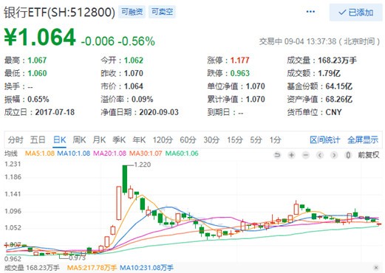The width and height of the screenshot is (385, 273).
Task: Click the 均线 moving average indicator label
Action: (x=11, y=153)
